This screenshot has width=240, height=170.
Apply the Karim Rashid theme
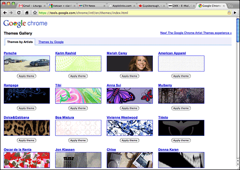coord(78,76)
